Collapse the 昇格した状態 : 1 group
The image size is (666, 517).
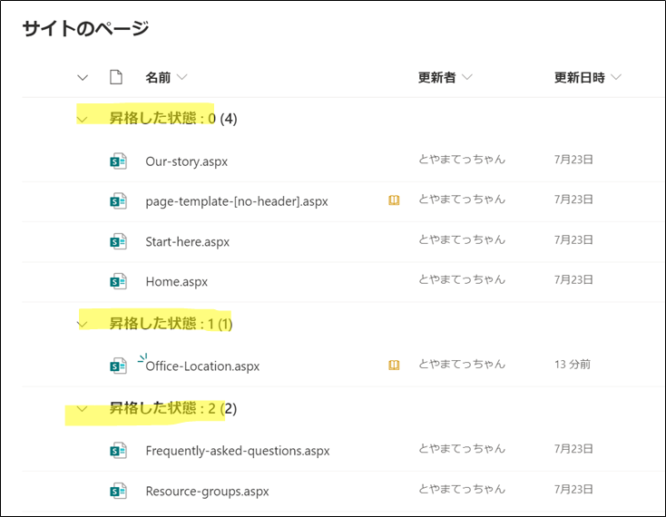tap(83, 324)
